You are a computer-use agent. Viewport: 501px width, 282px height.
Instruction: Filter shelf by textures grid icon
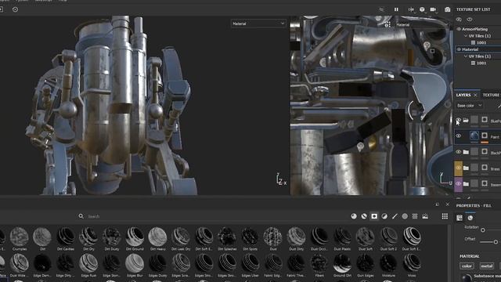pos(415,216)
